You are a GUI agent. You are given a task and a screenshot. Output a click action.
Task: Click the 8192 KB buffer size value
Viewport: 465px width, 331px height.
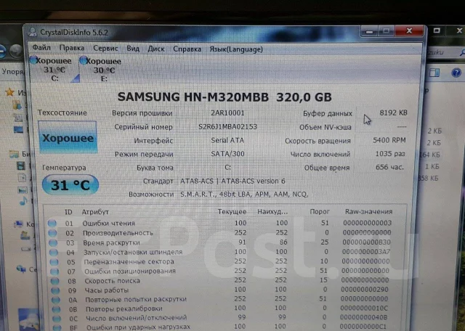(x=393, y=113)
